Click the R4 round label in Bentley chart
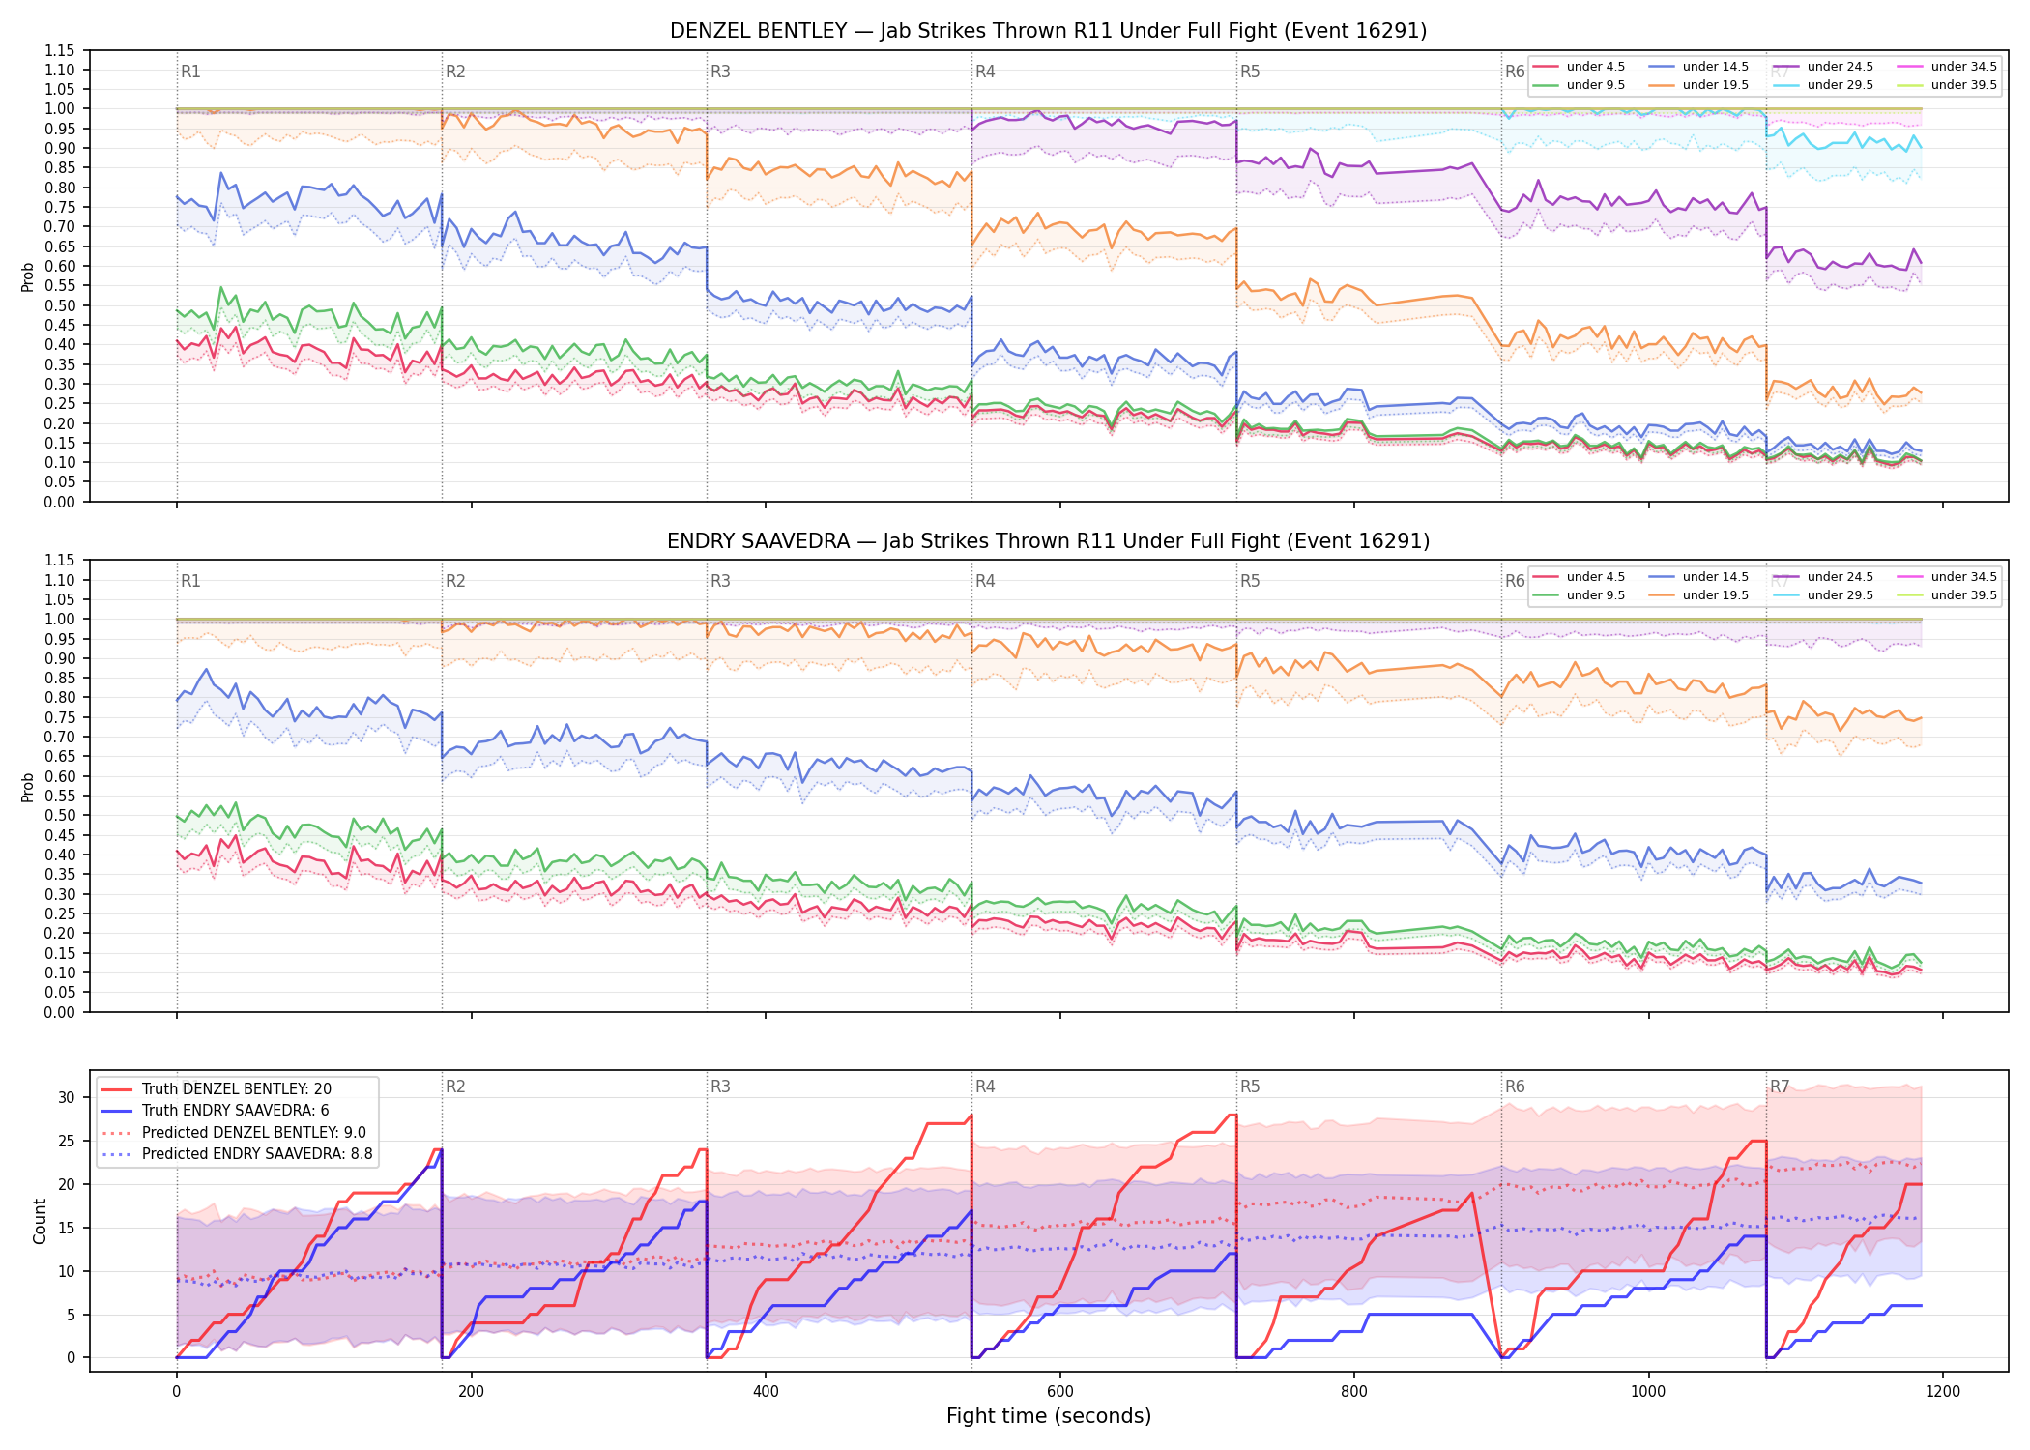Screen dimensions: 2030x1450 [985, 72]
